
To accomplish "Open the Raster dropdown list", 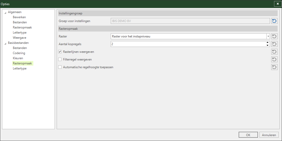I will (268, 36).
